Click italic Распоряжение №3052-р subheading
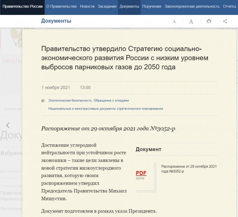 point(108,129)
